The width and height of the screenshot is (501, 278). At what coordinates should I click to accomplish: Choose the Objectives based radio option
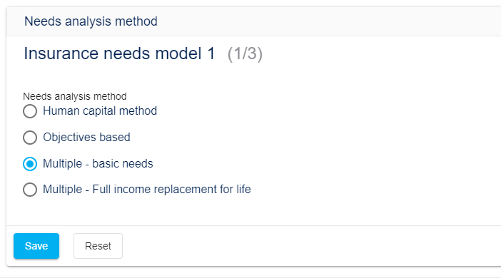click(30, 138)
